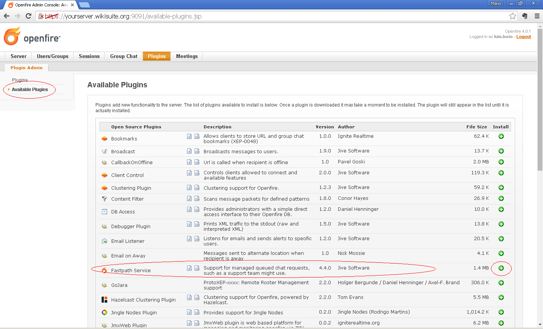Open Available Plugins in the sidebar
Viewport: 543px width, 329px height.
pyautogui.click(x=30, y=90)
